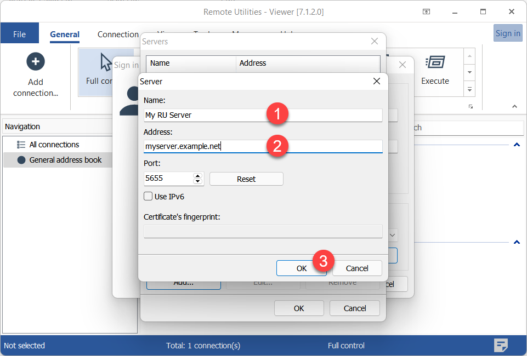527x356 pixels.
Task: Increase the port number with up arrow
Action: [x=198, y=176]
